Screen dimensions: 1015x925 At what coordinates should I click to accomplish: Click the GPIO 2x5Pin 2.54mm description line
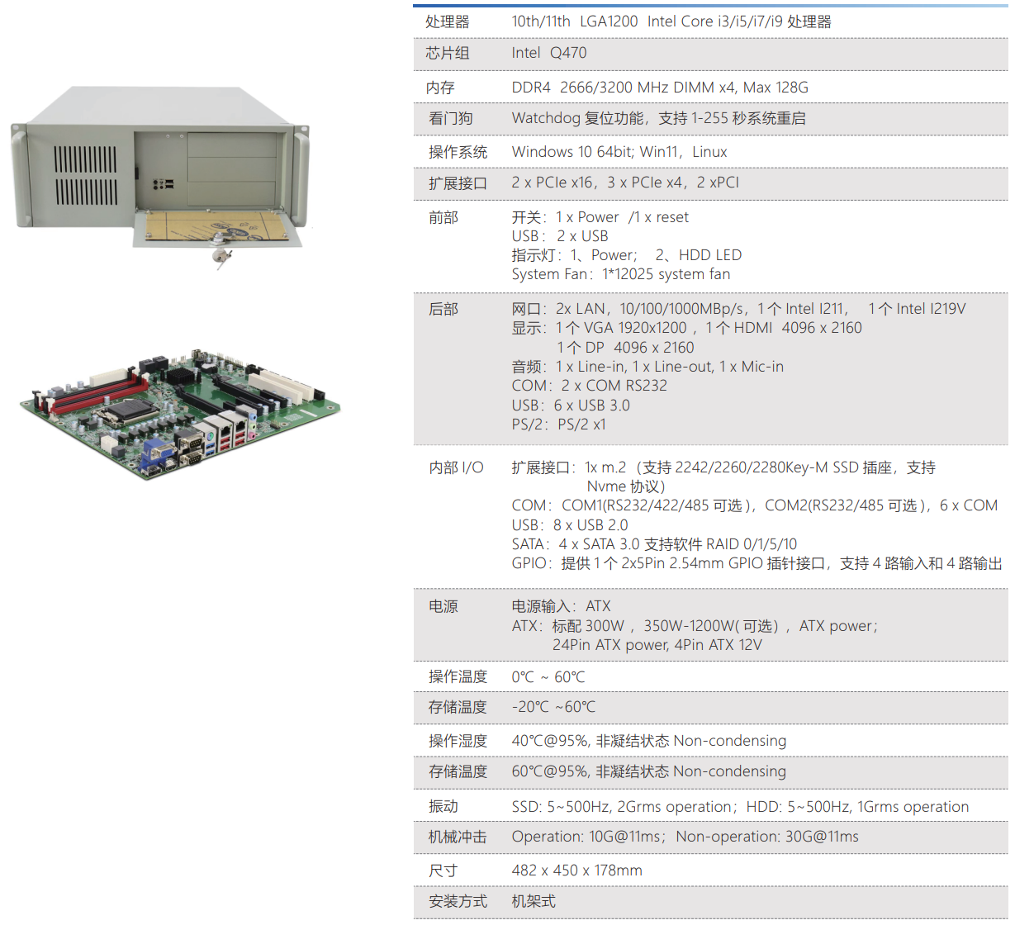point(757,563)
